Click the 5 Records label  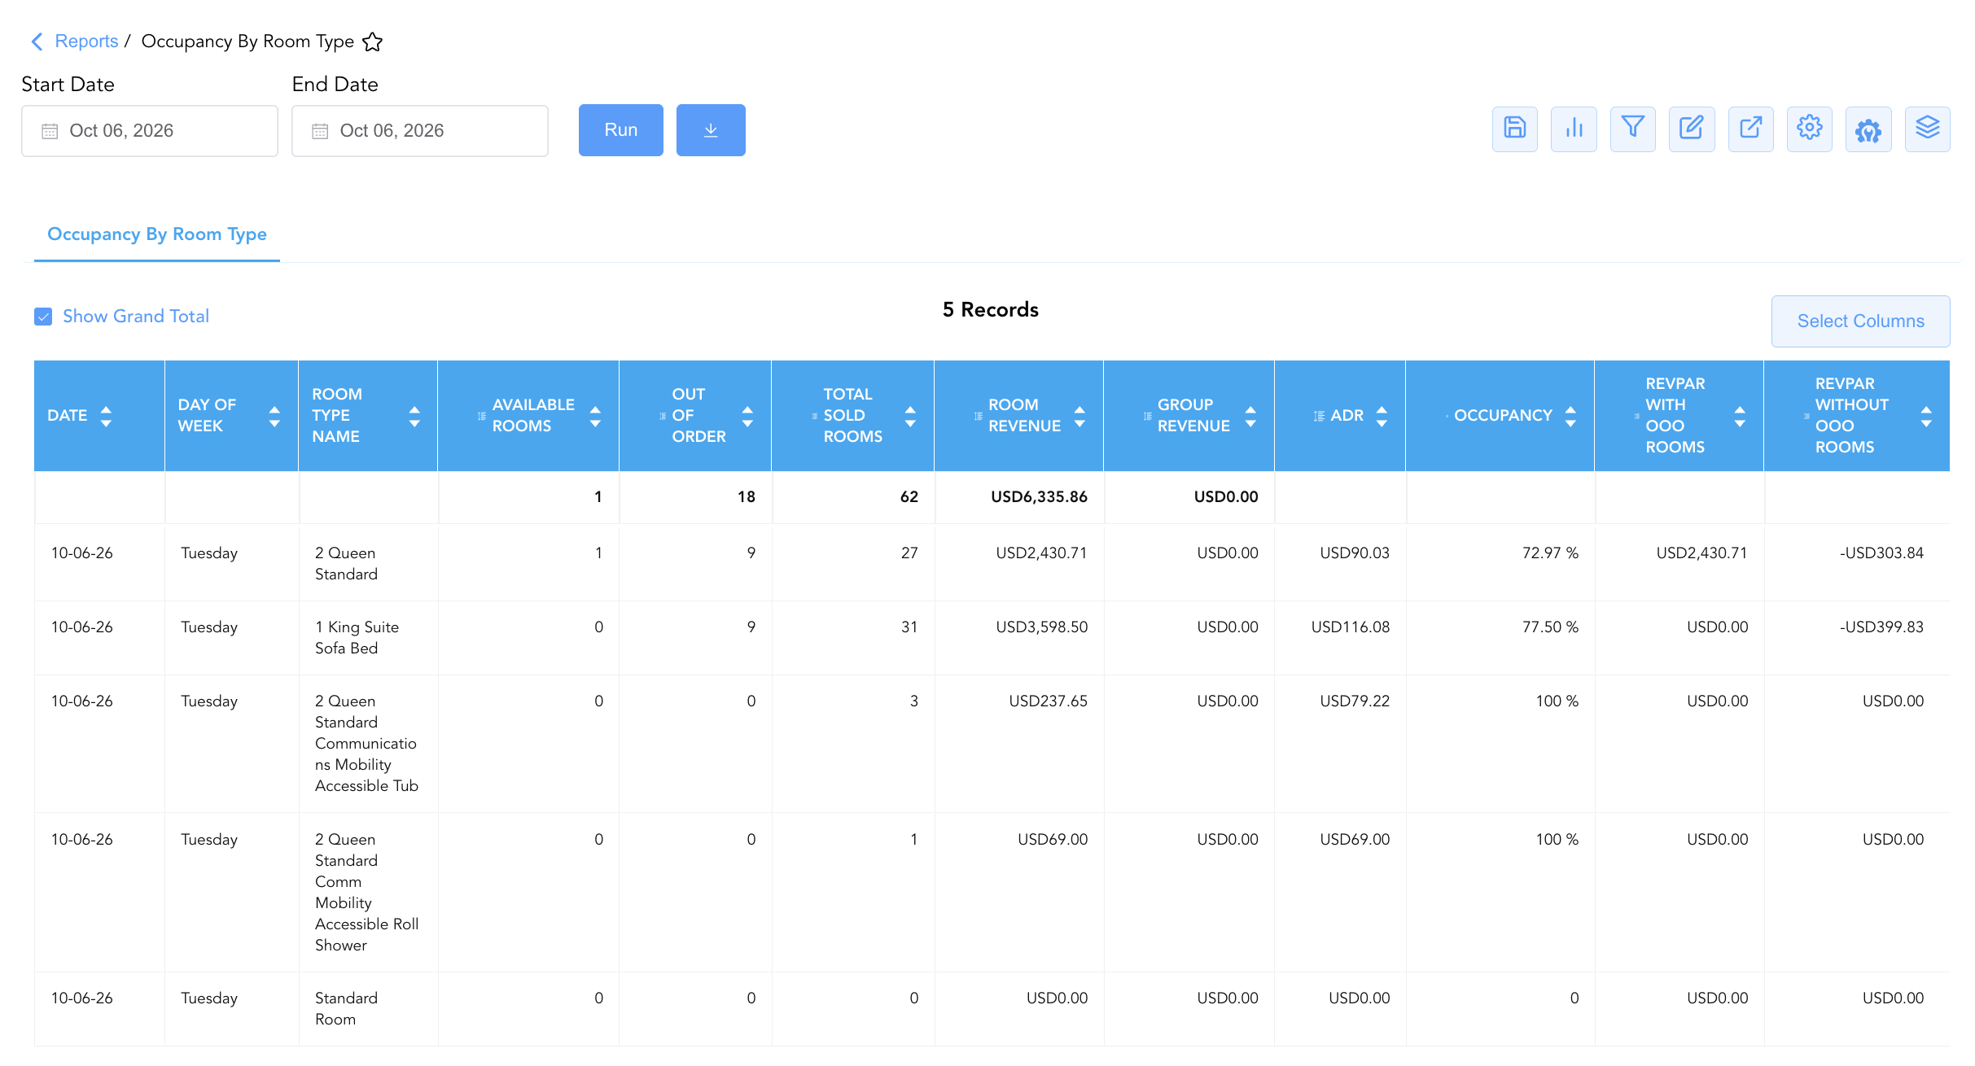[991, 310]
